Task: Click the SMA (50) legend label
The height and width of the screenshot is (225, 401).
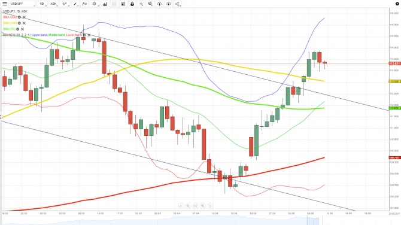Action: [x=9, y=29]
